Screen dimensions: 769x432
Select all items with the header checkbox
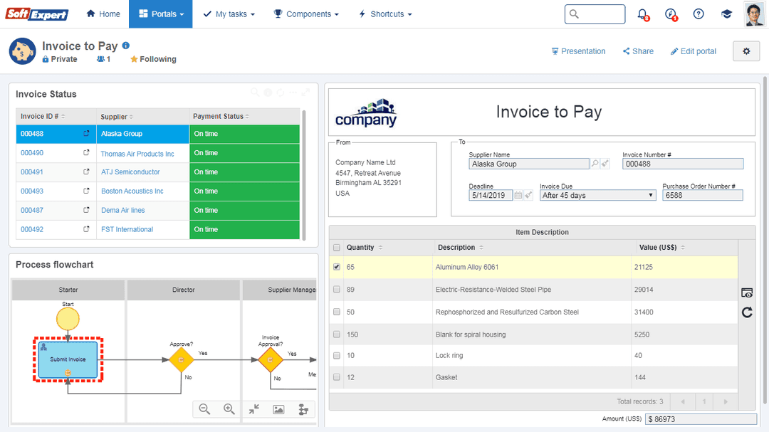337,246
